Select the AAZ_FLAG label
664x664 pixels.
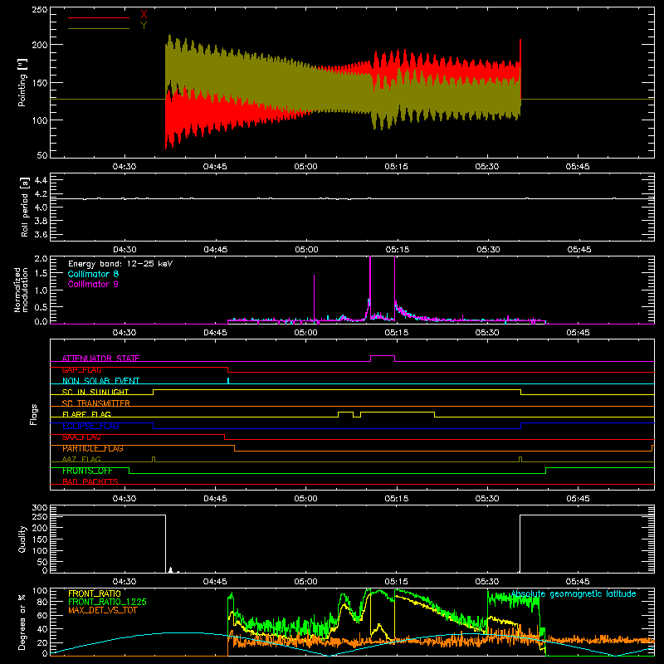pos(81,460)
